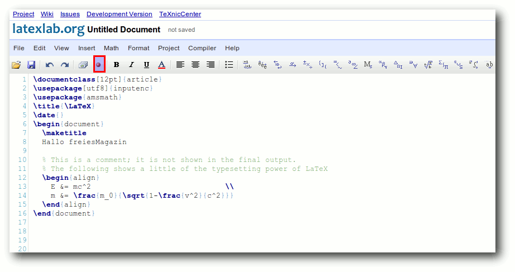The image size is (515, 272).
Task: Apply underline formatting
Action: (x=146, y=65)
